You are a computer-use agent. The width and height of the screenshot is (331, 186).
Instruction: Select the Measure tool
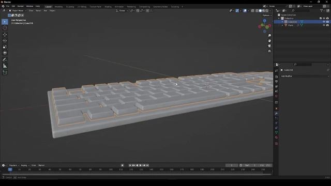(x=5, y=66)
